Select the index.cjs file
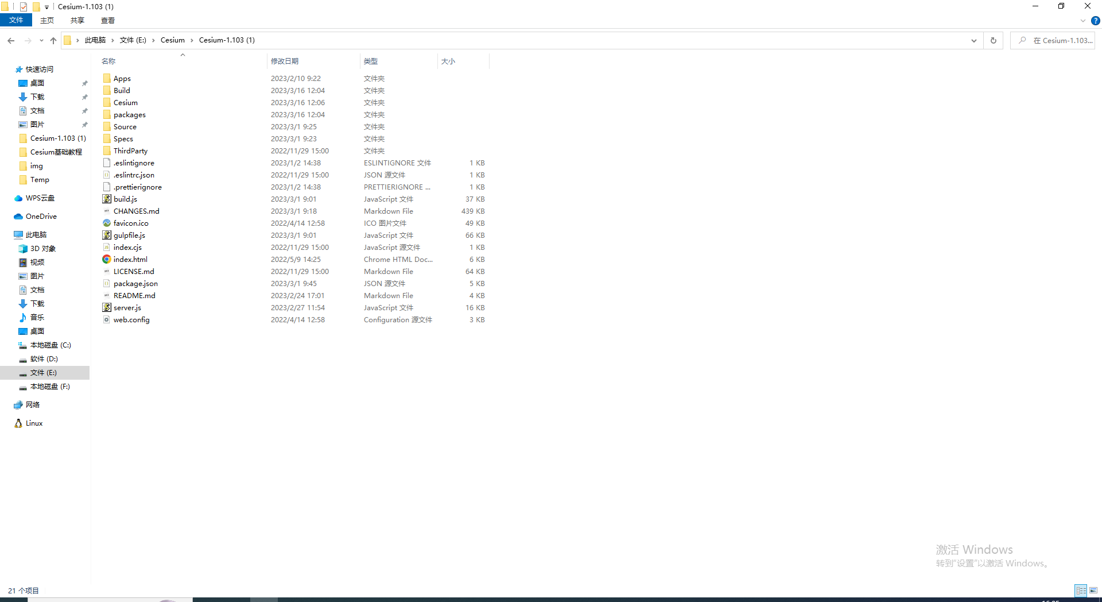The image size is (1102, 602). pos(127,248)
